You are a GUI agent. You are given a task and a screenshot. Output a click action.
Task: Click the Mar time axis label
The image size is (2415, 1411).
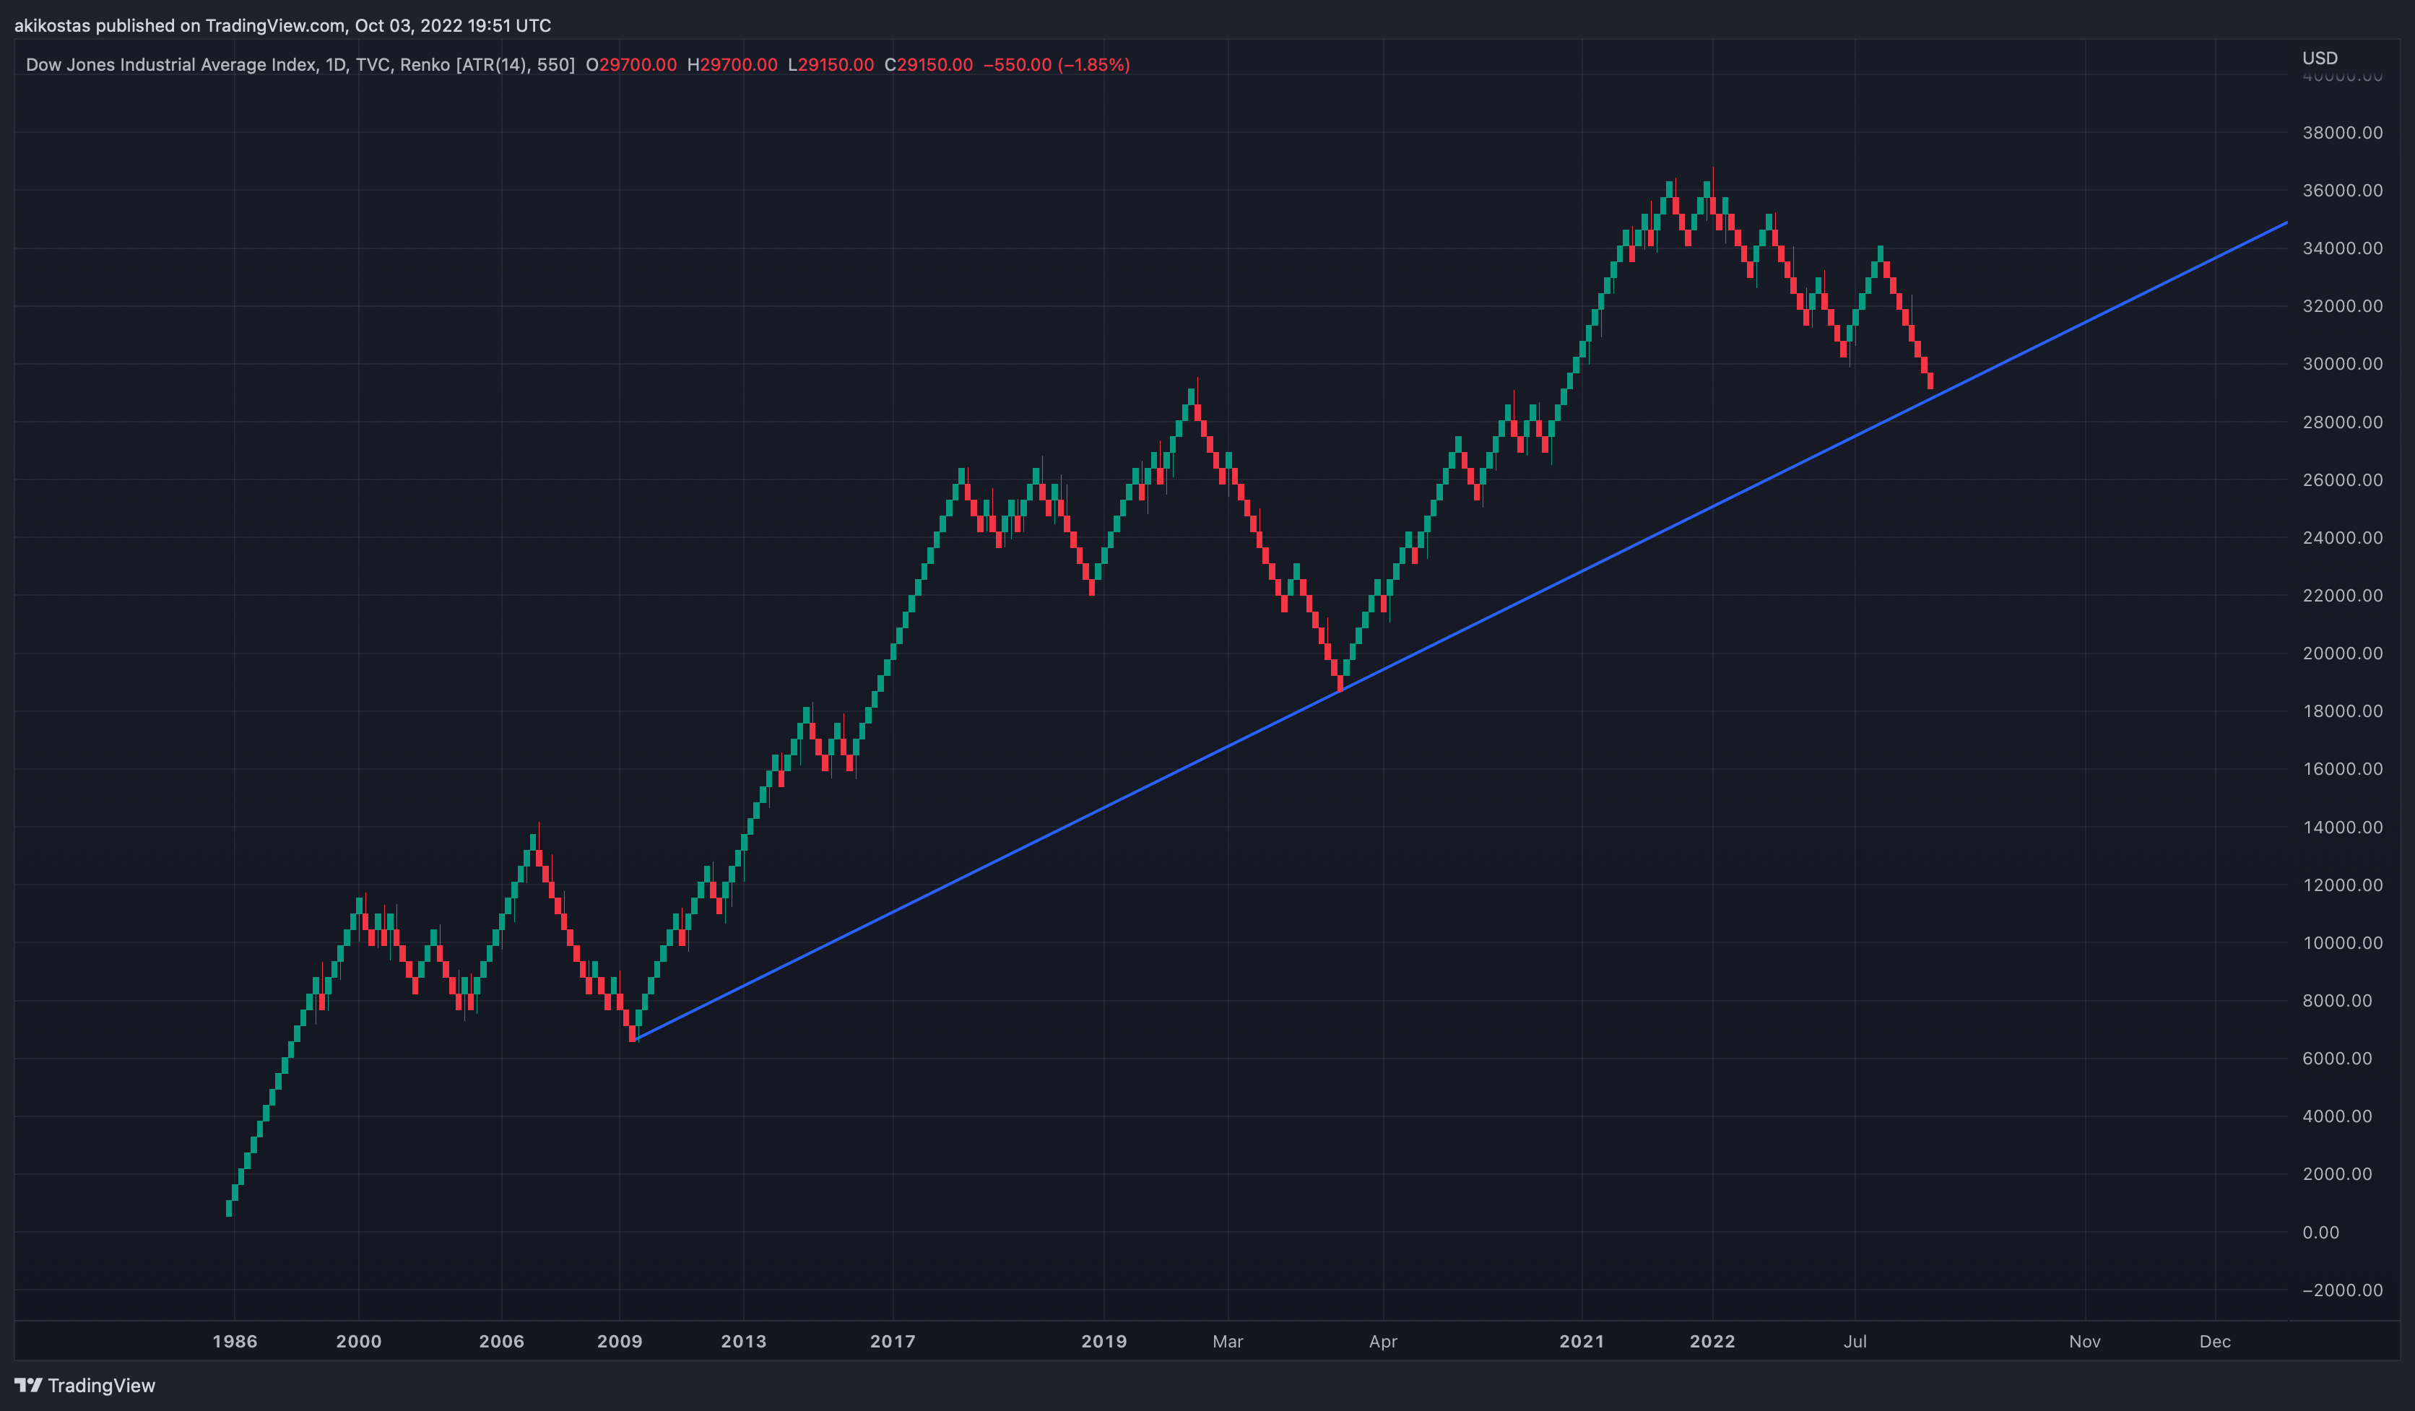(1228, 1341)
